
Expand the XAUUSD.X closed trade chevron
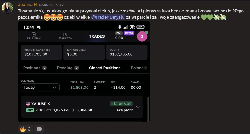point(138,107)
